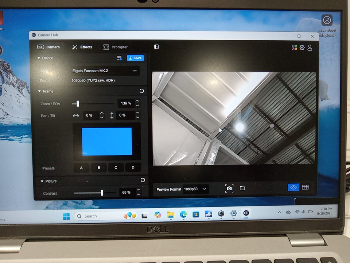The height and width of the screenshot is (263, 350).
Task: Open the snapshots folder icon
Action: point(242,188)
